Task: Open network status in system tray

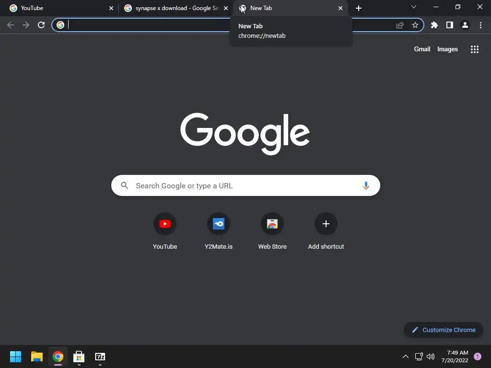Action: tap(419, 356)
